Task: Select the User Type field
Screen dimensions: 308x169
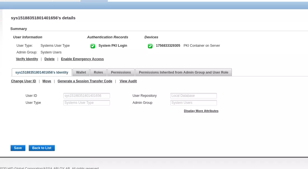Action: (x=87, y=103)
